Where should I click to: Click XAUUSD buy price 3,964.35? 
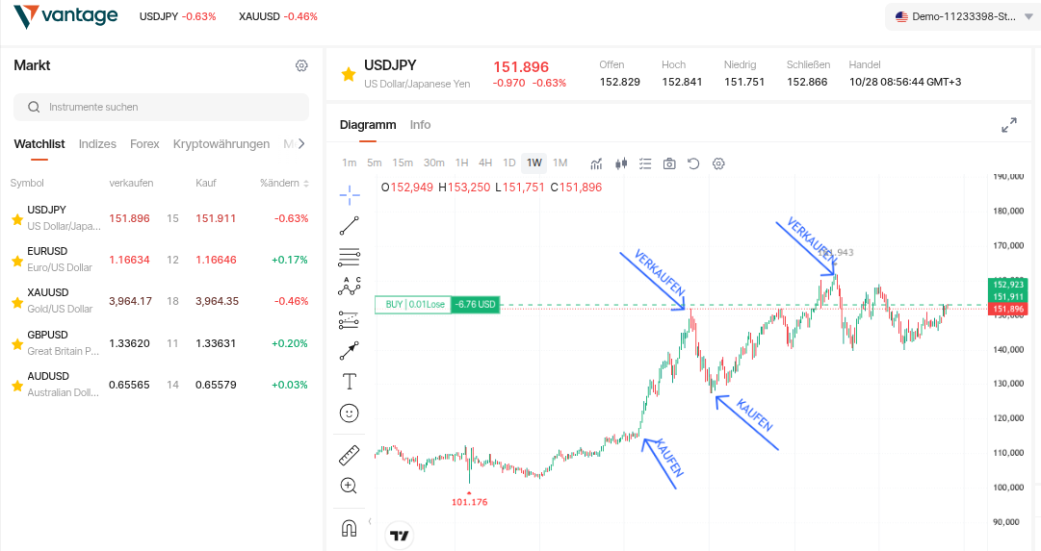pos(217,301)
